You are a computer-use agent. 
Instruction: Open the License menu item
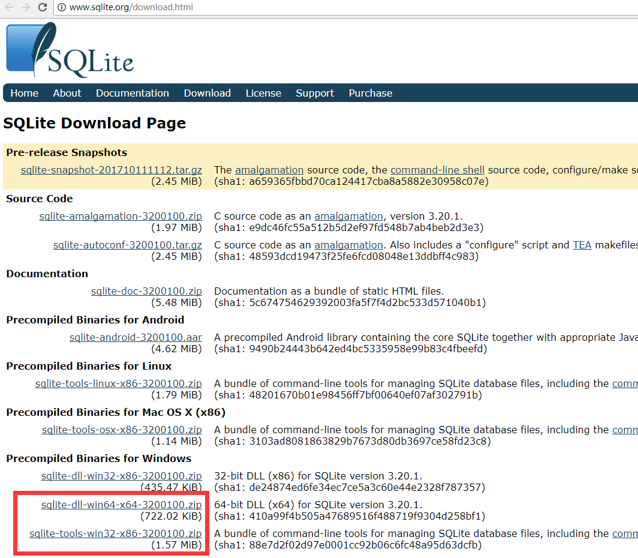[263, 93]
